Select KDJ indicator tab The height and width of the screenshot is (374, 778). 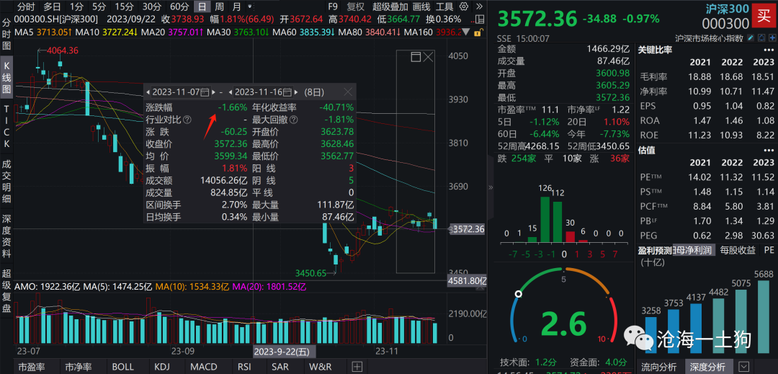point(162,367)
